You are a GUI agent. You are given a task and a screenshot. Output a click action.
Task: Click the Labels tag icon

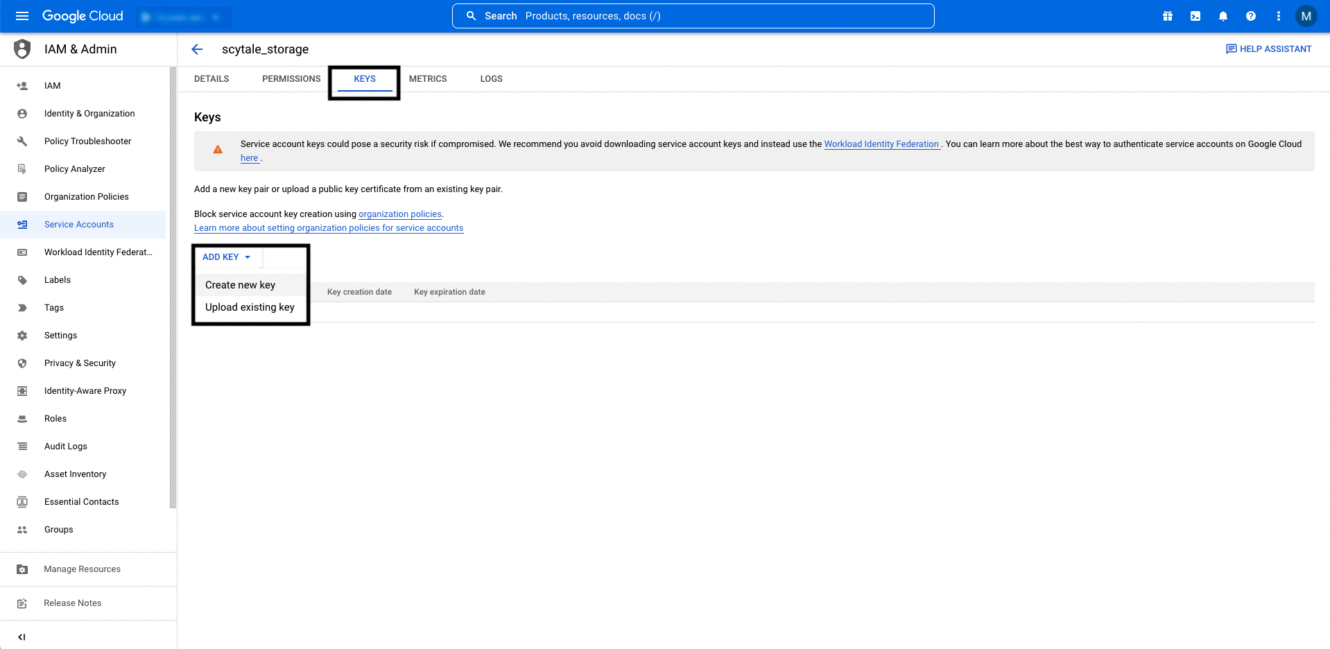tap(22, 280)
